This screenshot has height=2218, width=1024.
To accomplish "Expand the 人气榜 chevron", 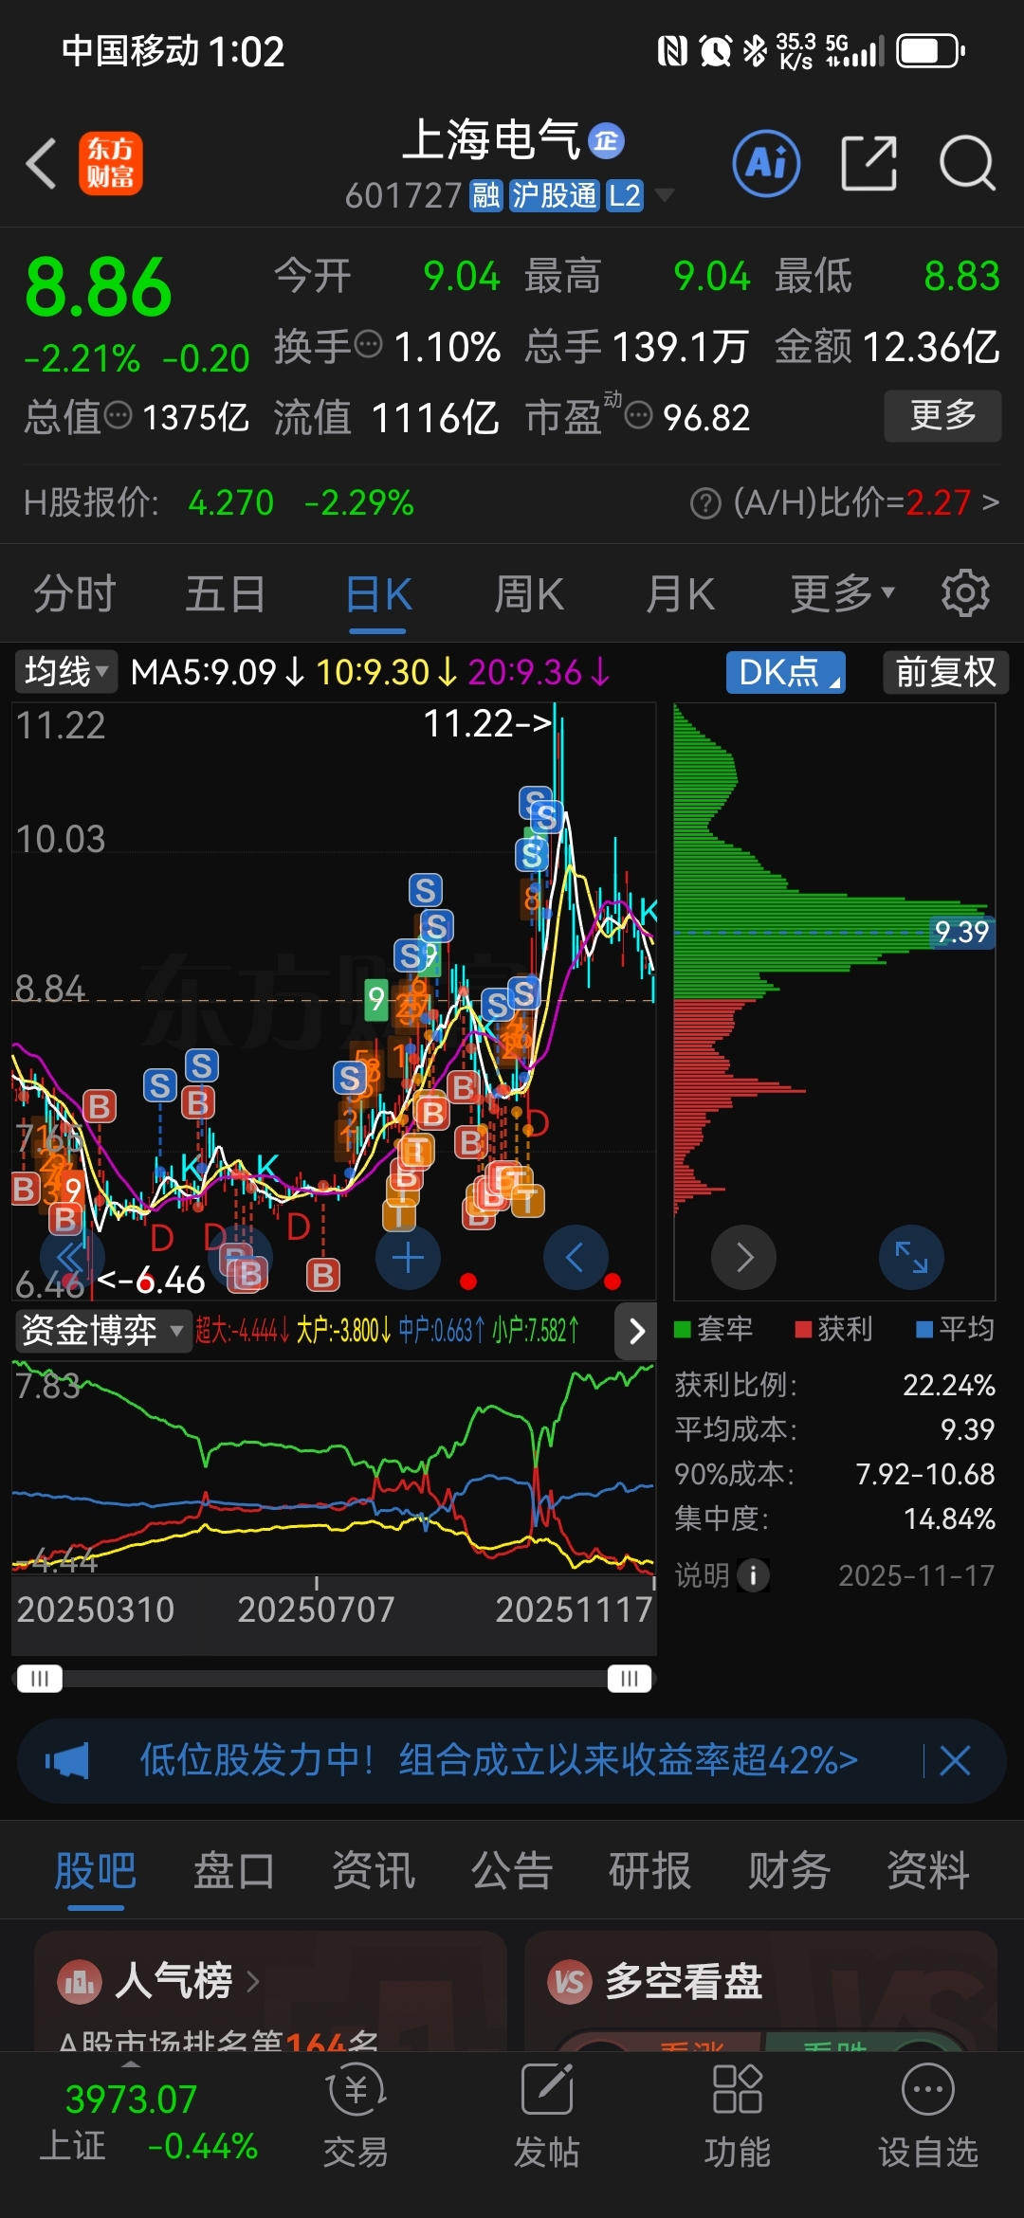I will pos(252,1981).
